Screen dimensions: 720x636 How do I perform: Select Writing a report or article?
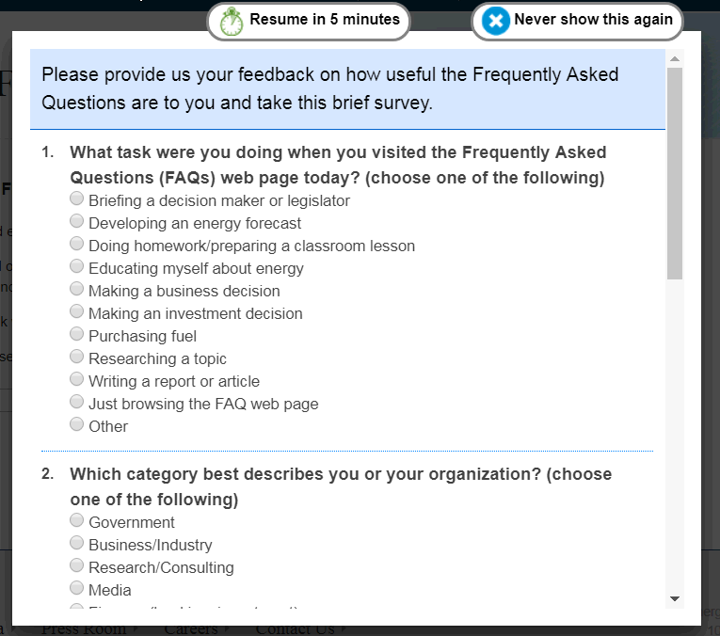pos(77,380)
